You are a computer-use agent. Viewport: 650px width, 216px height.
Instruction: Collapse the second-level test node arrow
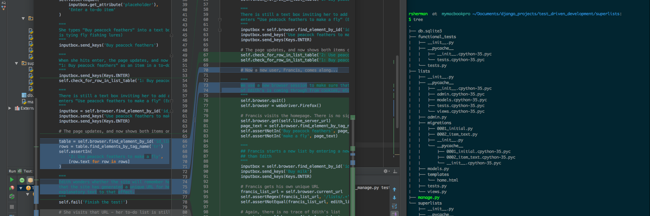point(28,194)
